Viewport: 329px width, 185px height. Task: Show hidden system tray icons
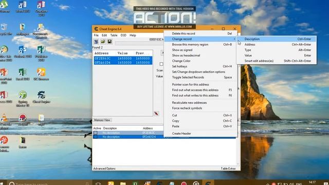[268, 184]
